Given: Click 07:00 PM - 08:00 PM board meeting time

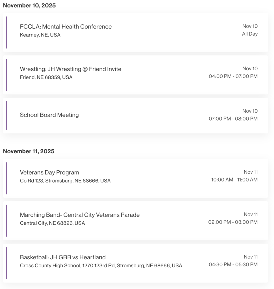Looking at the screenshot, I should tap(233, 119).
